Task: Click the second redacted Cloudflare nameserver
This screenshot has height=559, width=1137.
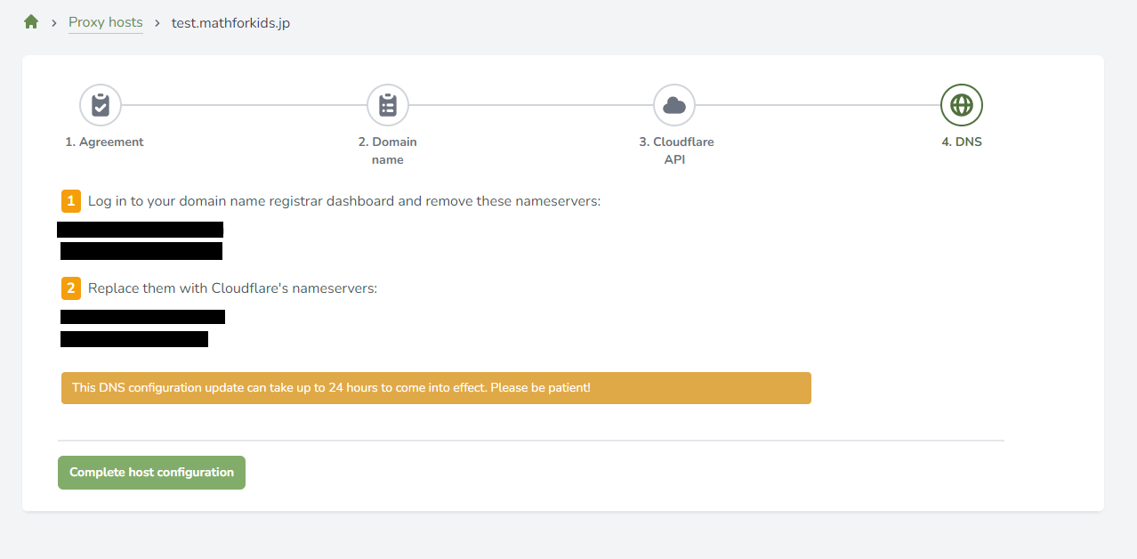Action: click(x=134, y=339)
